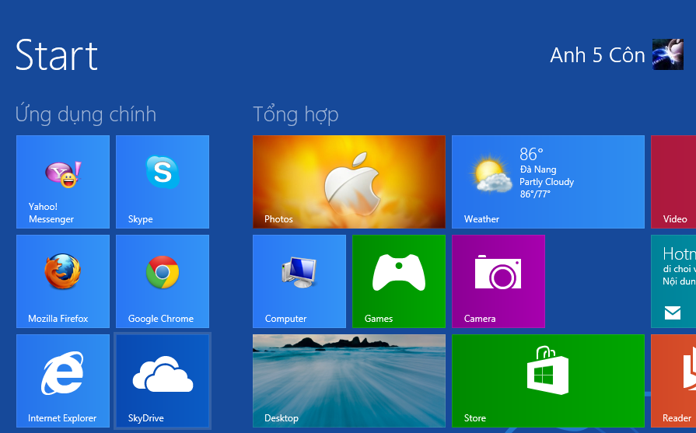Open the Reader tile
696x433 pixels.
(x=673, y=381)
